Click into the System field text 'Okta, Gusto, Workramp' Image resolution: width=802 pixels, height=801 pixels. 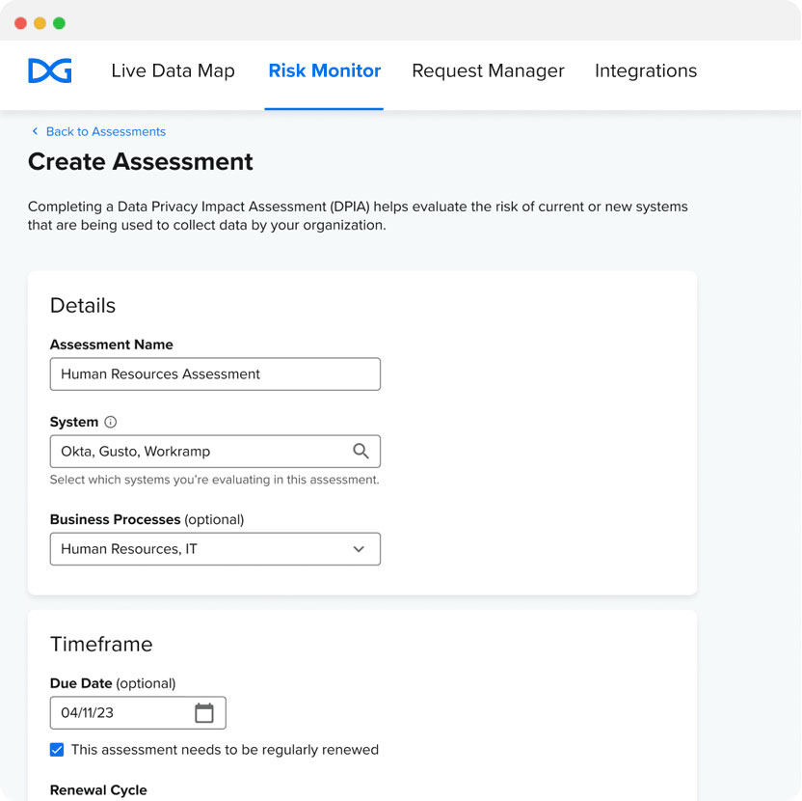135,451
